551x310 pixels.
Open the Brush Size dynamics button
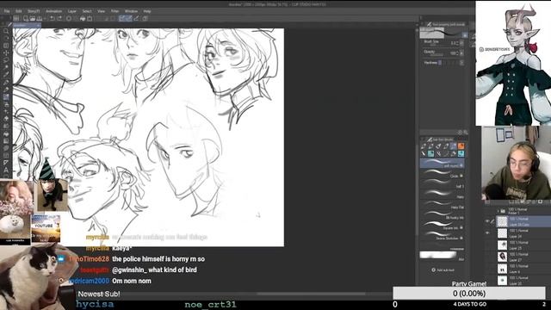[461, 43]
